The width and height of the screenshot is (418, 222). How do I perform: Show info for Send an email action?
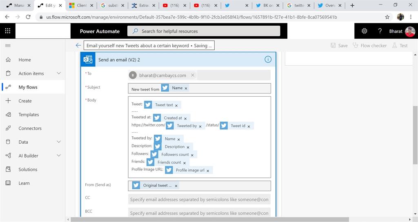click(268, 60)
